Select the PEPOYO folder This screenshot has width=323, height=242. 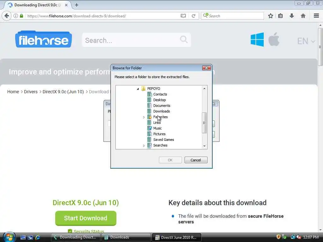tap(154, 89)
